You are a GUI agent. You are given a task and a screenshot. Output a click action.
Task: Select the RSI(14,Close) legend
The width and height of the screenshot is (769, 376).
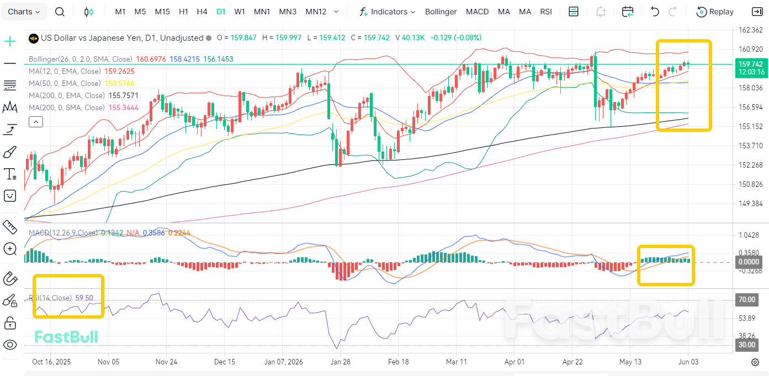pyautogui.click(x=50, y=298)
